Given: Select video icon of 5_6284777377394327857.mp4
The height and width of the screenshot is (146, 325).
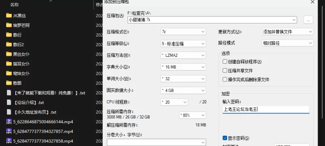Looking at the screenshot, I should [x=9, y=131].
